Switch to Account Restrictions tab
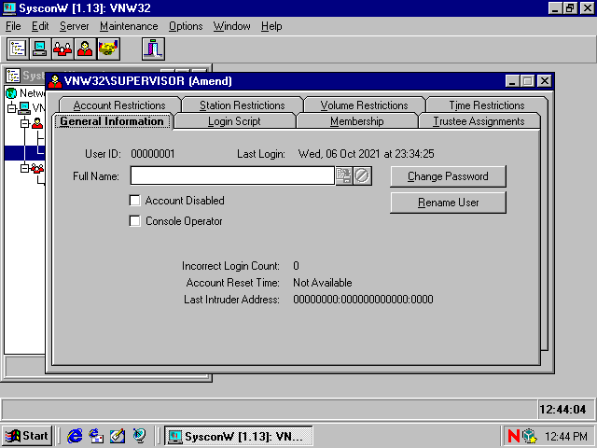 pos(119,105)
